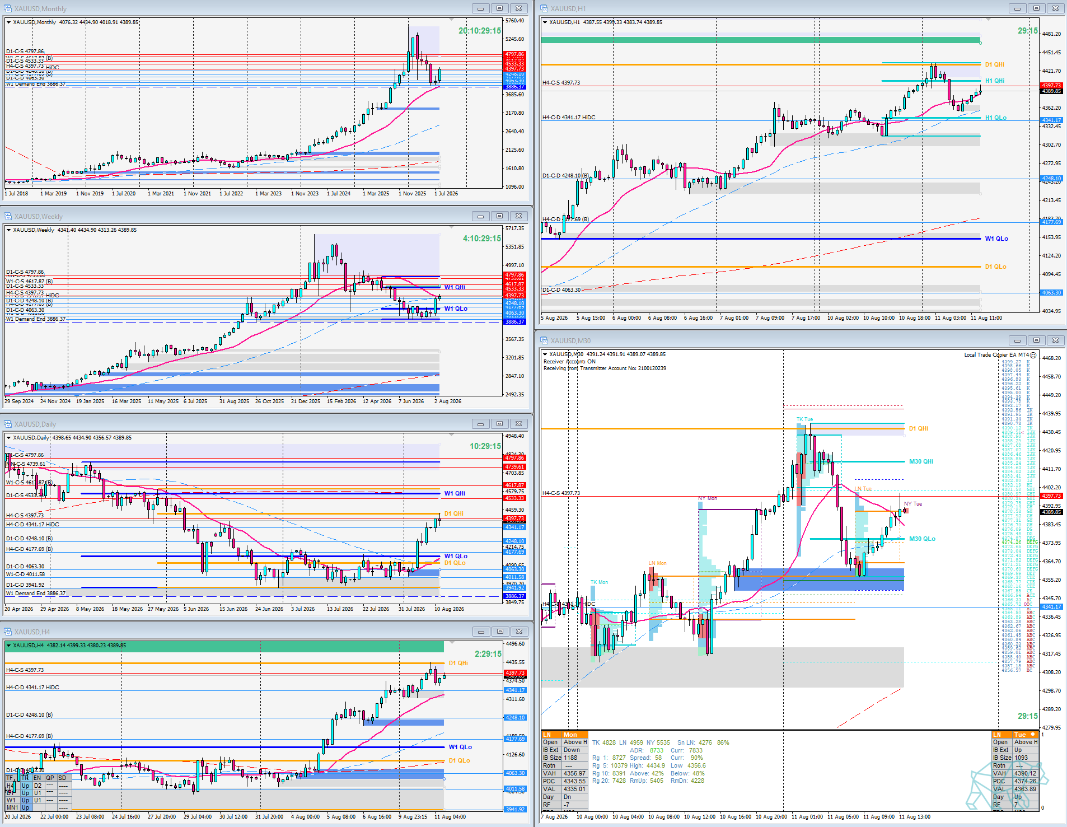Click the triangle beside XAUUSD,Weekly symbol label
This screenshot has width=1067, height=827.
pyautogui.click(x=8, y=230)
